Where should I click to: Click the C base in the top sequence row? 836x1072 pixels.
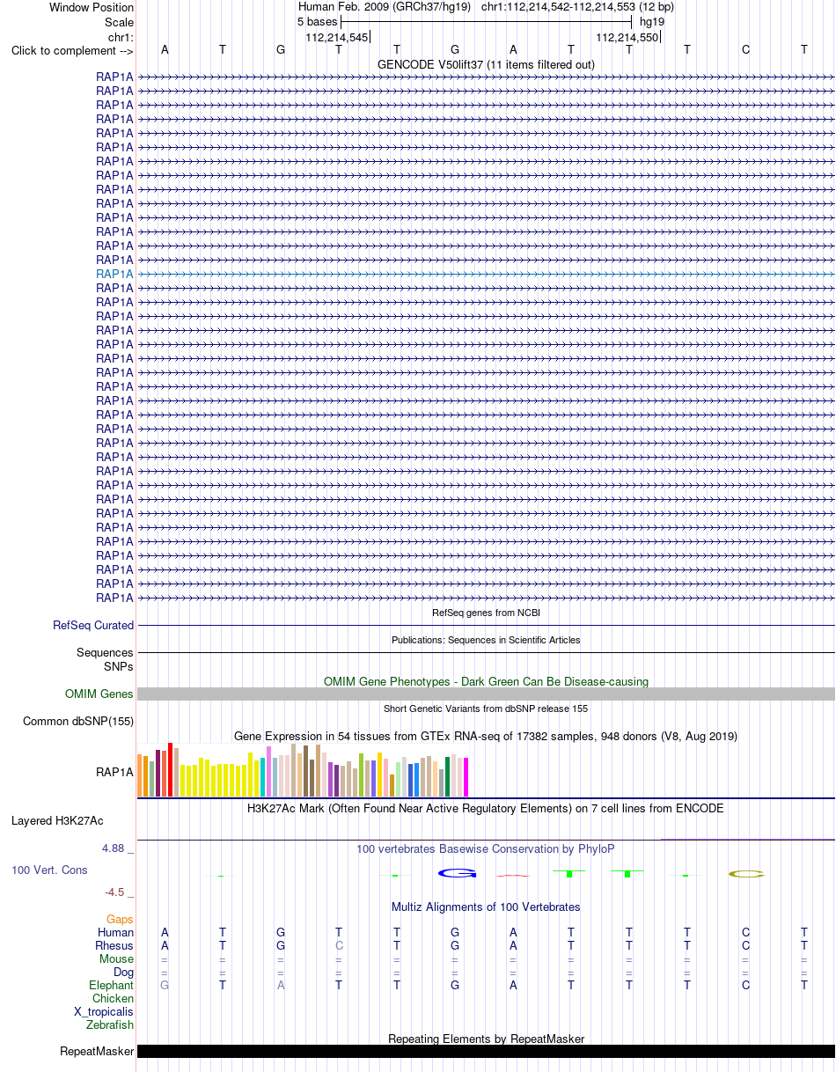[x=745, y=49]
